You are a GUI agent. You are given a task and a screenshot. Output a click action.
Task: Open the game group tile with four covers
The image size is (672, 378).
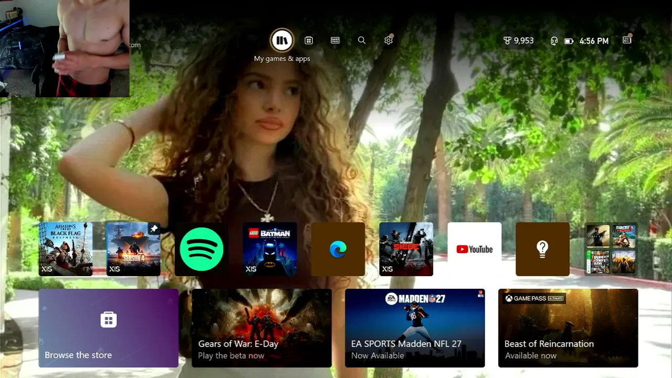(611, 249)
